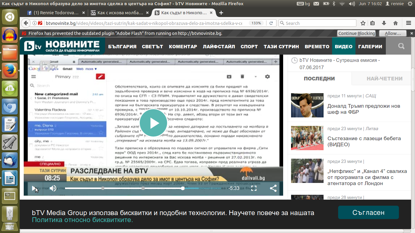Launch Audacity from the dock
415x233 pixels.
click(x=10, y=35)
